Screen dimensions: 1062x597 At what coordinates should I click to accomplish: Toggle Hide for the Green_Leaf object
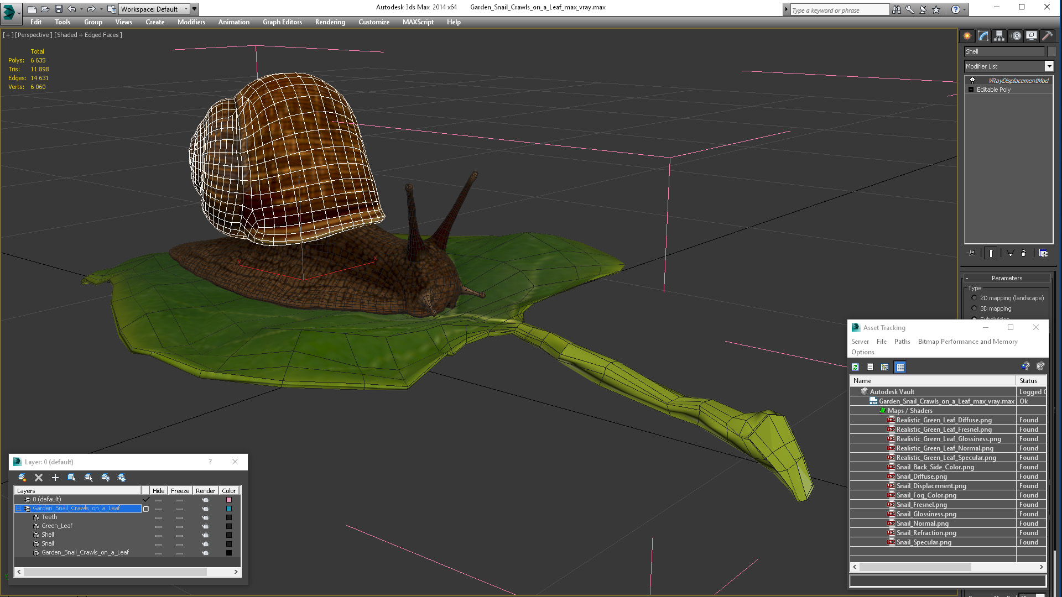pyautogui.click(x=158, y=526)
